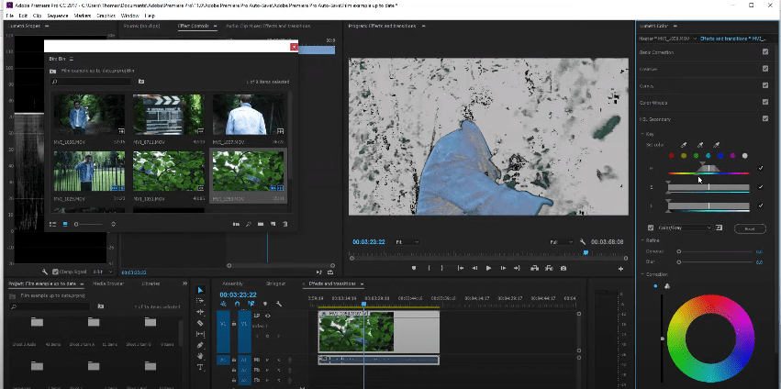This screenshot has height=389, width=781.
Task: Toggle the L range checkmark
Action: coord(761,206)
